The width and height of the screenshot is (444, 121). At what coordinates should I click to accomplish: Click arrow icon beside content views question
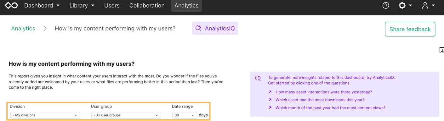pos(270,108)
